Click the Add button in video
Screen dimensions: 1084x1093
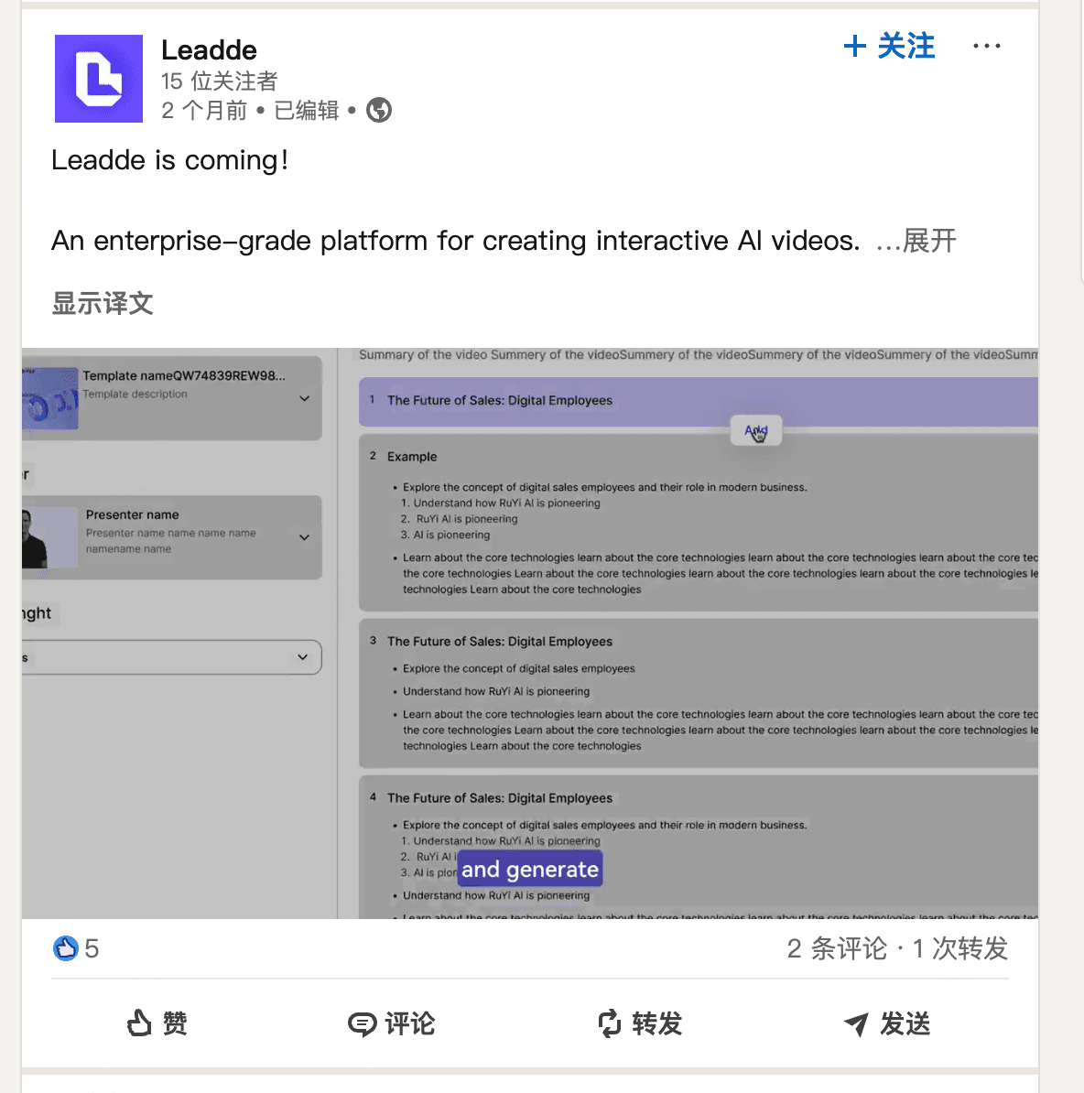755,431
